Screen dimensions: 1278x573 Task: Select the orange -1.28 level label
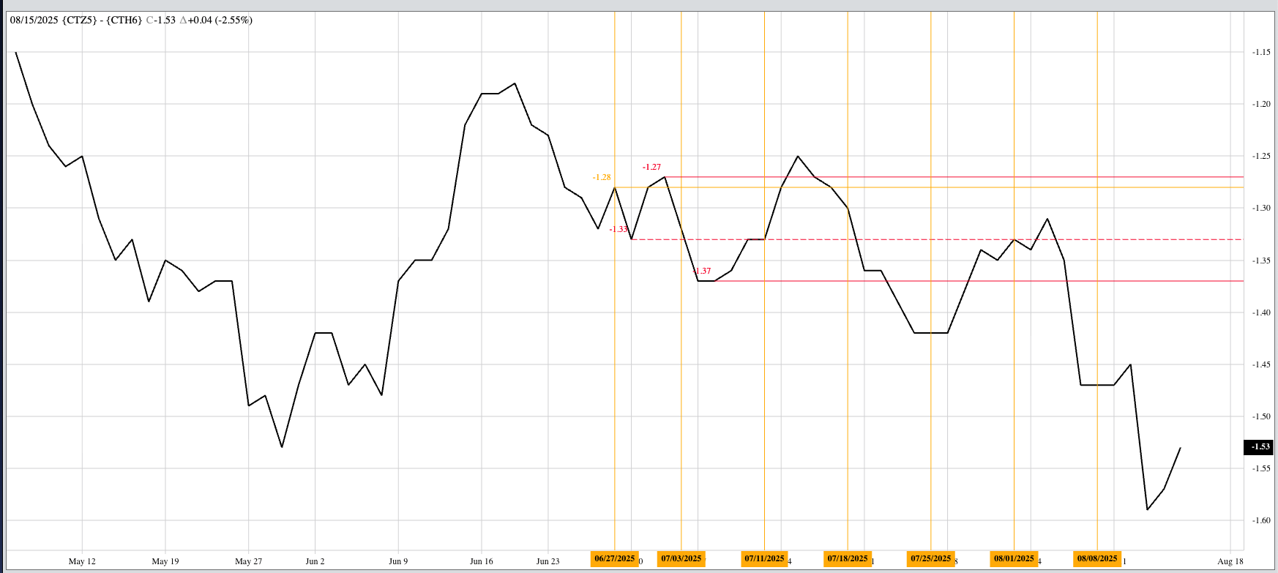click(x=602, y=177)
